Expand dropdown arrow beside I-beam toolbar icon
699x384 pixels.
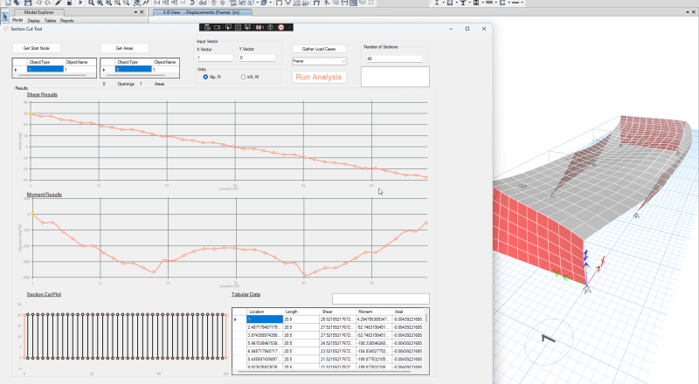click(444, 3)
